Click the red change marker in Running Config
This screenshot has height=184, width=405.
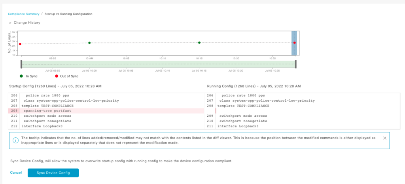click(216, 111)
